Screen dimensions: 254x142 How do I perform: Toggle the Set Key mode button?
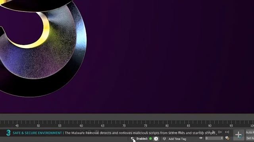[250, 138]
